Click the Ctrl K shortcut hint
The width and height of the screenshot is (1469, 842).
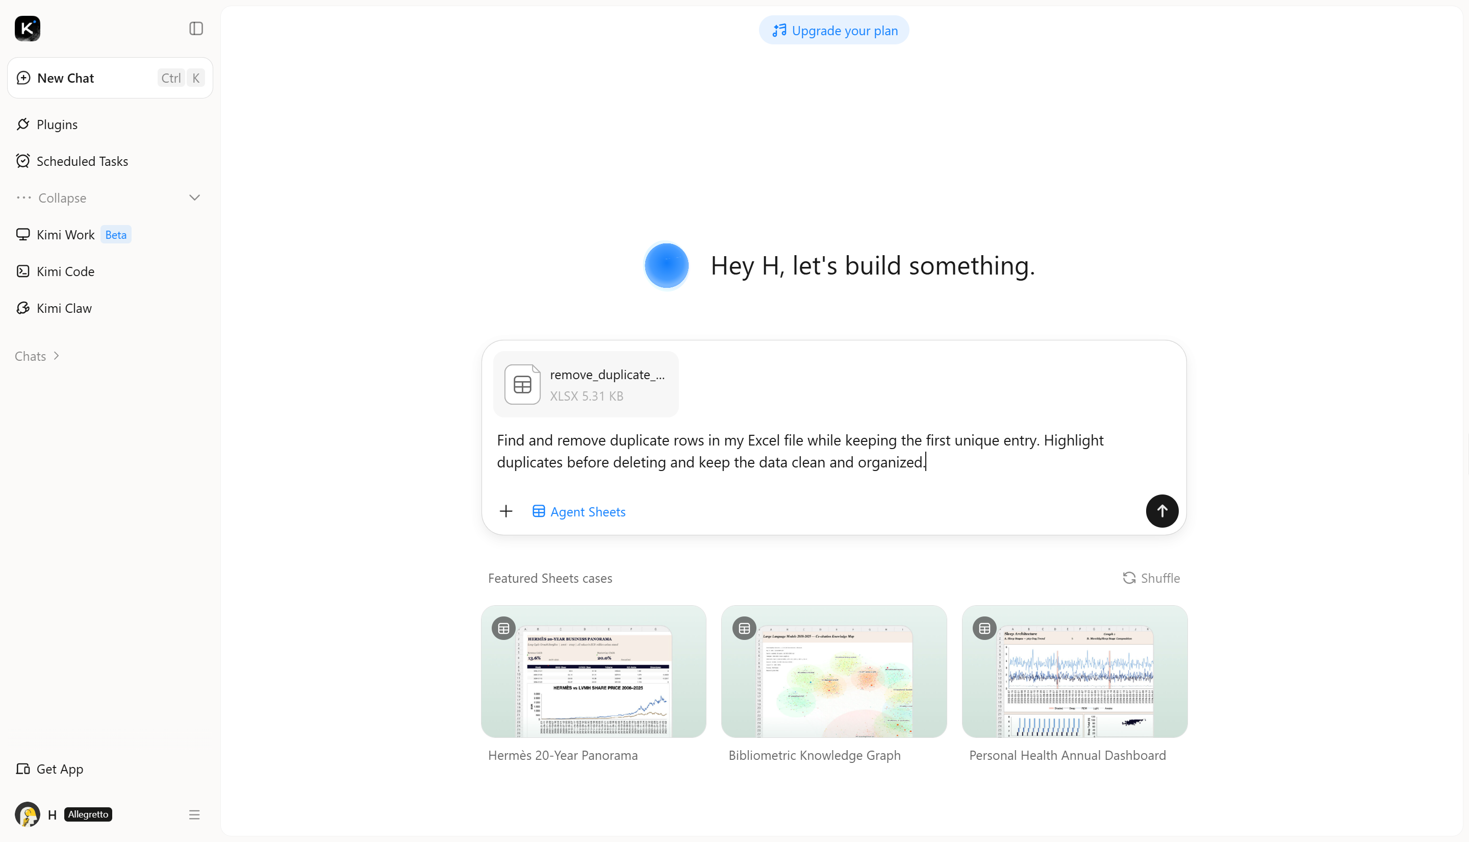[x=181, y=78]
